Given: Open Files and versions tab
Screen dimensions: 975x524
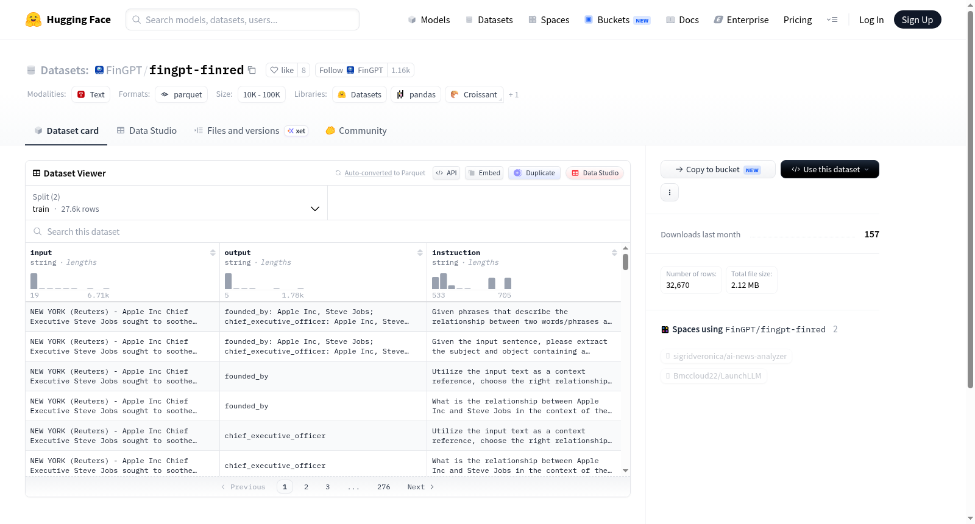Looking at the screenshot, I should tap(251, 130).
